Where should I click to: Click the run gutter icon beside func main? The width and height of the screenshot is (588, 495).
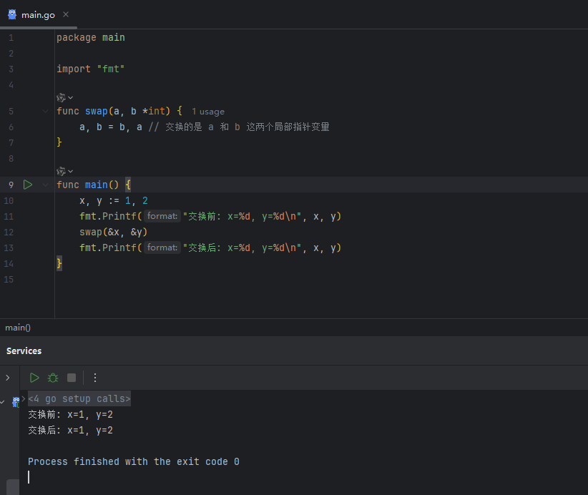point(28,185)
